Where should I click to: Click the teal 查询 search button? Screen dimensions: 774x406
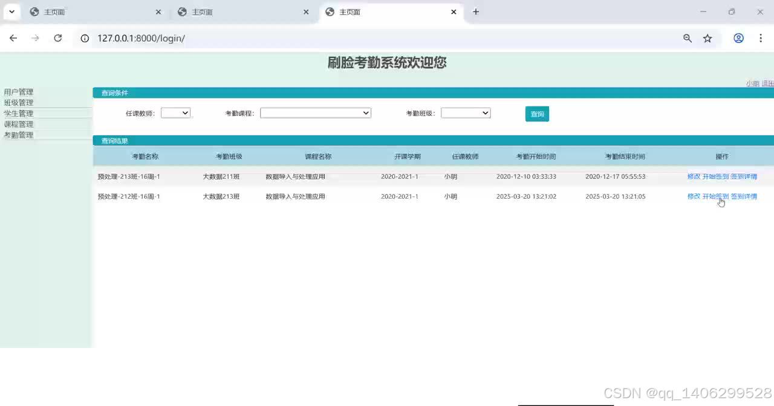pos(537,114)
